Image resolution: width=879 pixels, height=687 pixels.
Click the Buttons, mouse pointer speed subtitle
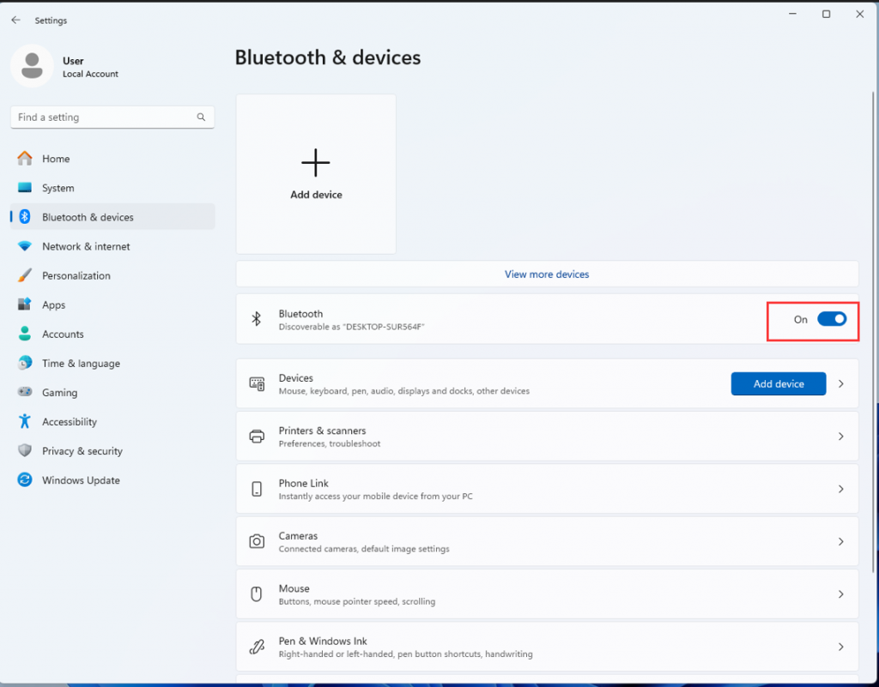point(356,601)
